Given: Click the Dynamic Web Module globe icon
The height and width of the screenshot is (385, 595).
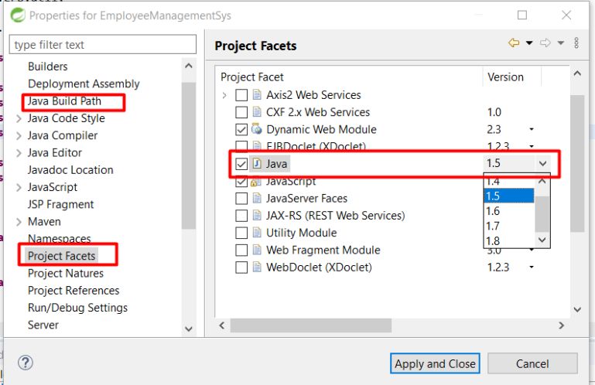Looking at the screenshot, I should (257, 129).
